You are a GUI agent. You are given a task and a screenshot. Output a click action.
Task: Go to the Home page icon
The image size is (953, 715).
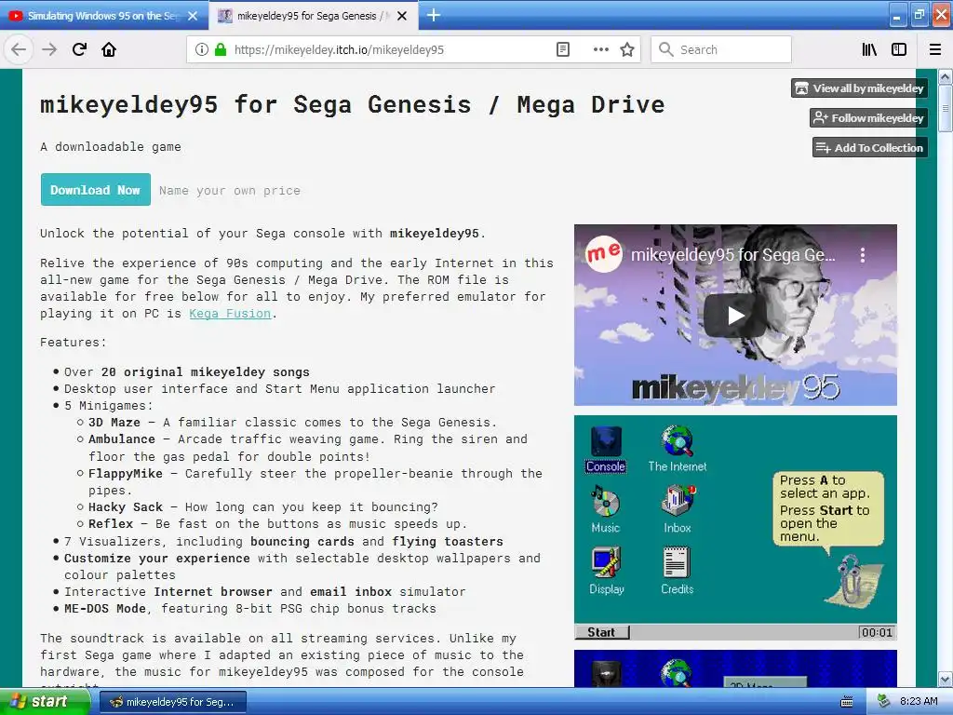[109, 50]
